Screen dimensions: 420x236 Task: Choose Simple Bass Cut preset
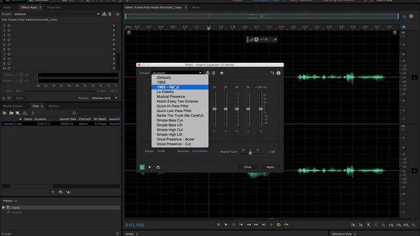pos(170,121)
